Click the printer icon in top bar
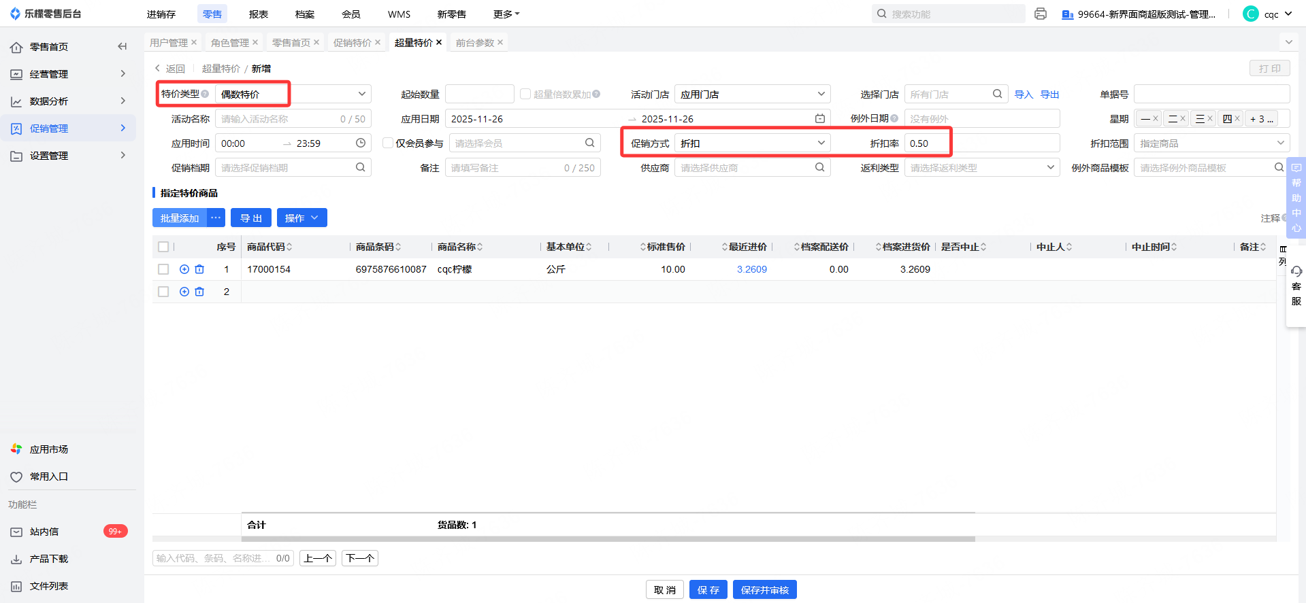 [x=1040, y=14]
